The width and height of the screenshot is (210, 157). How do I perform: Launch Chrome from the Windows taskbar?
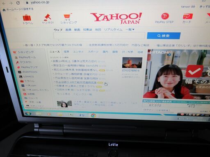(93, 116)
